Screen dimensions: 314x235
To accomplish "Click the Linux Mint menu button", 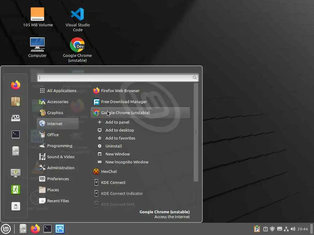I will coord(6,229).
